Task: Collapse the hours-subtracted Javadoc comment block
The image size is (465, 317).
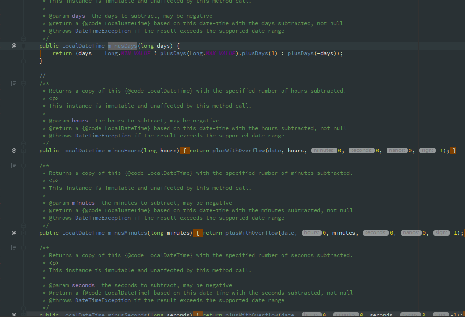Action: [x=23, y=84]
